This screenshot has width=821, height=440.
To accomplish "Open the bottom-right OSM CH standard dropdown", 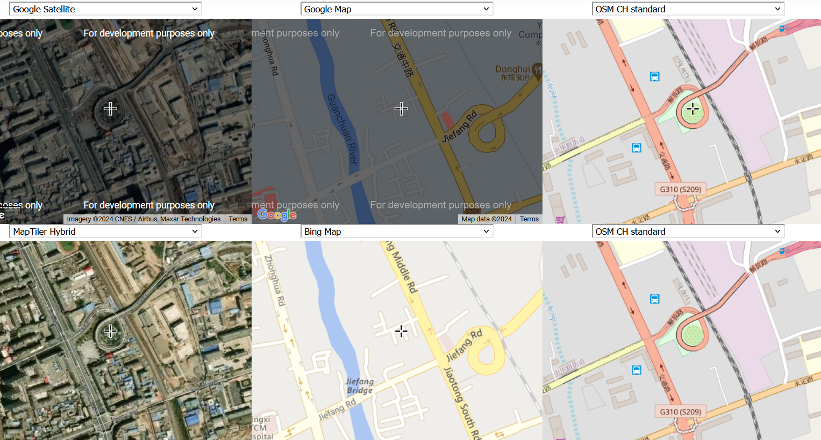I will pyautogui.click(x=688, y=232).
